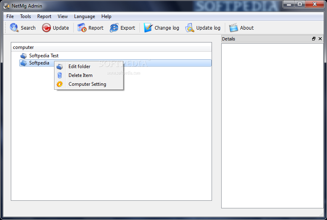Choose Edit folder from context menu
This screenshot has height=220, width=327.
pyautogui.click(x=89, y=67)
